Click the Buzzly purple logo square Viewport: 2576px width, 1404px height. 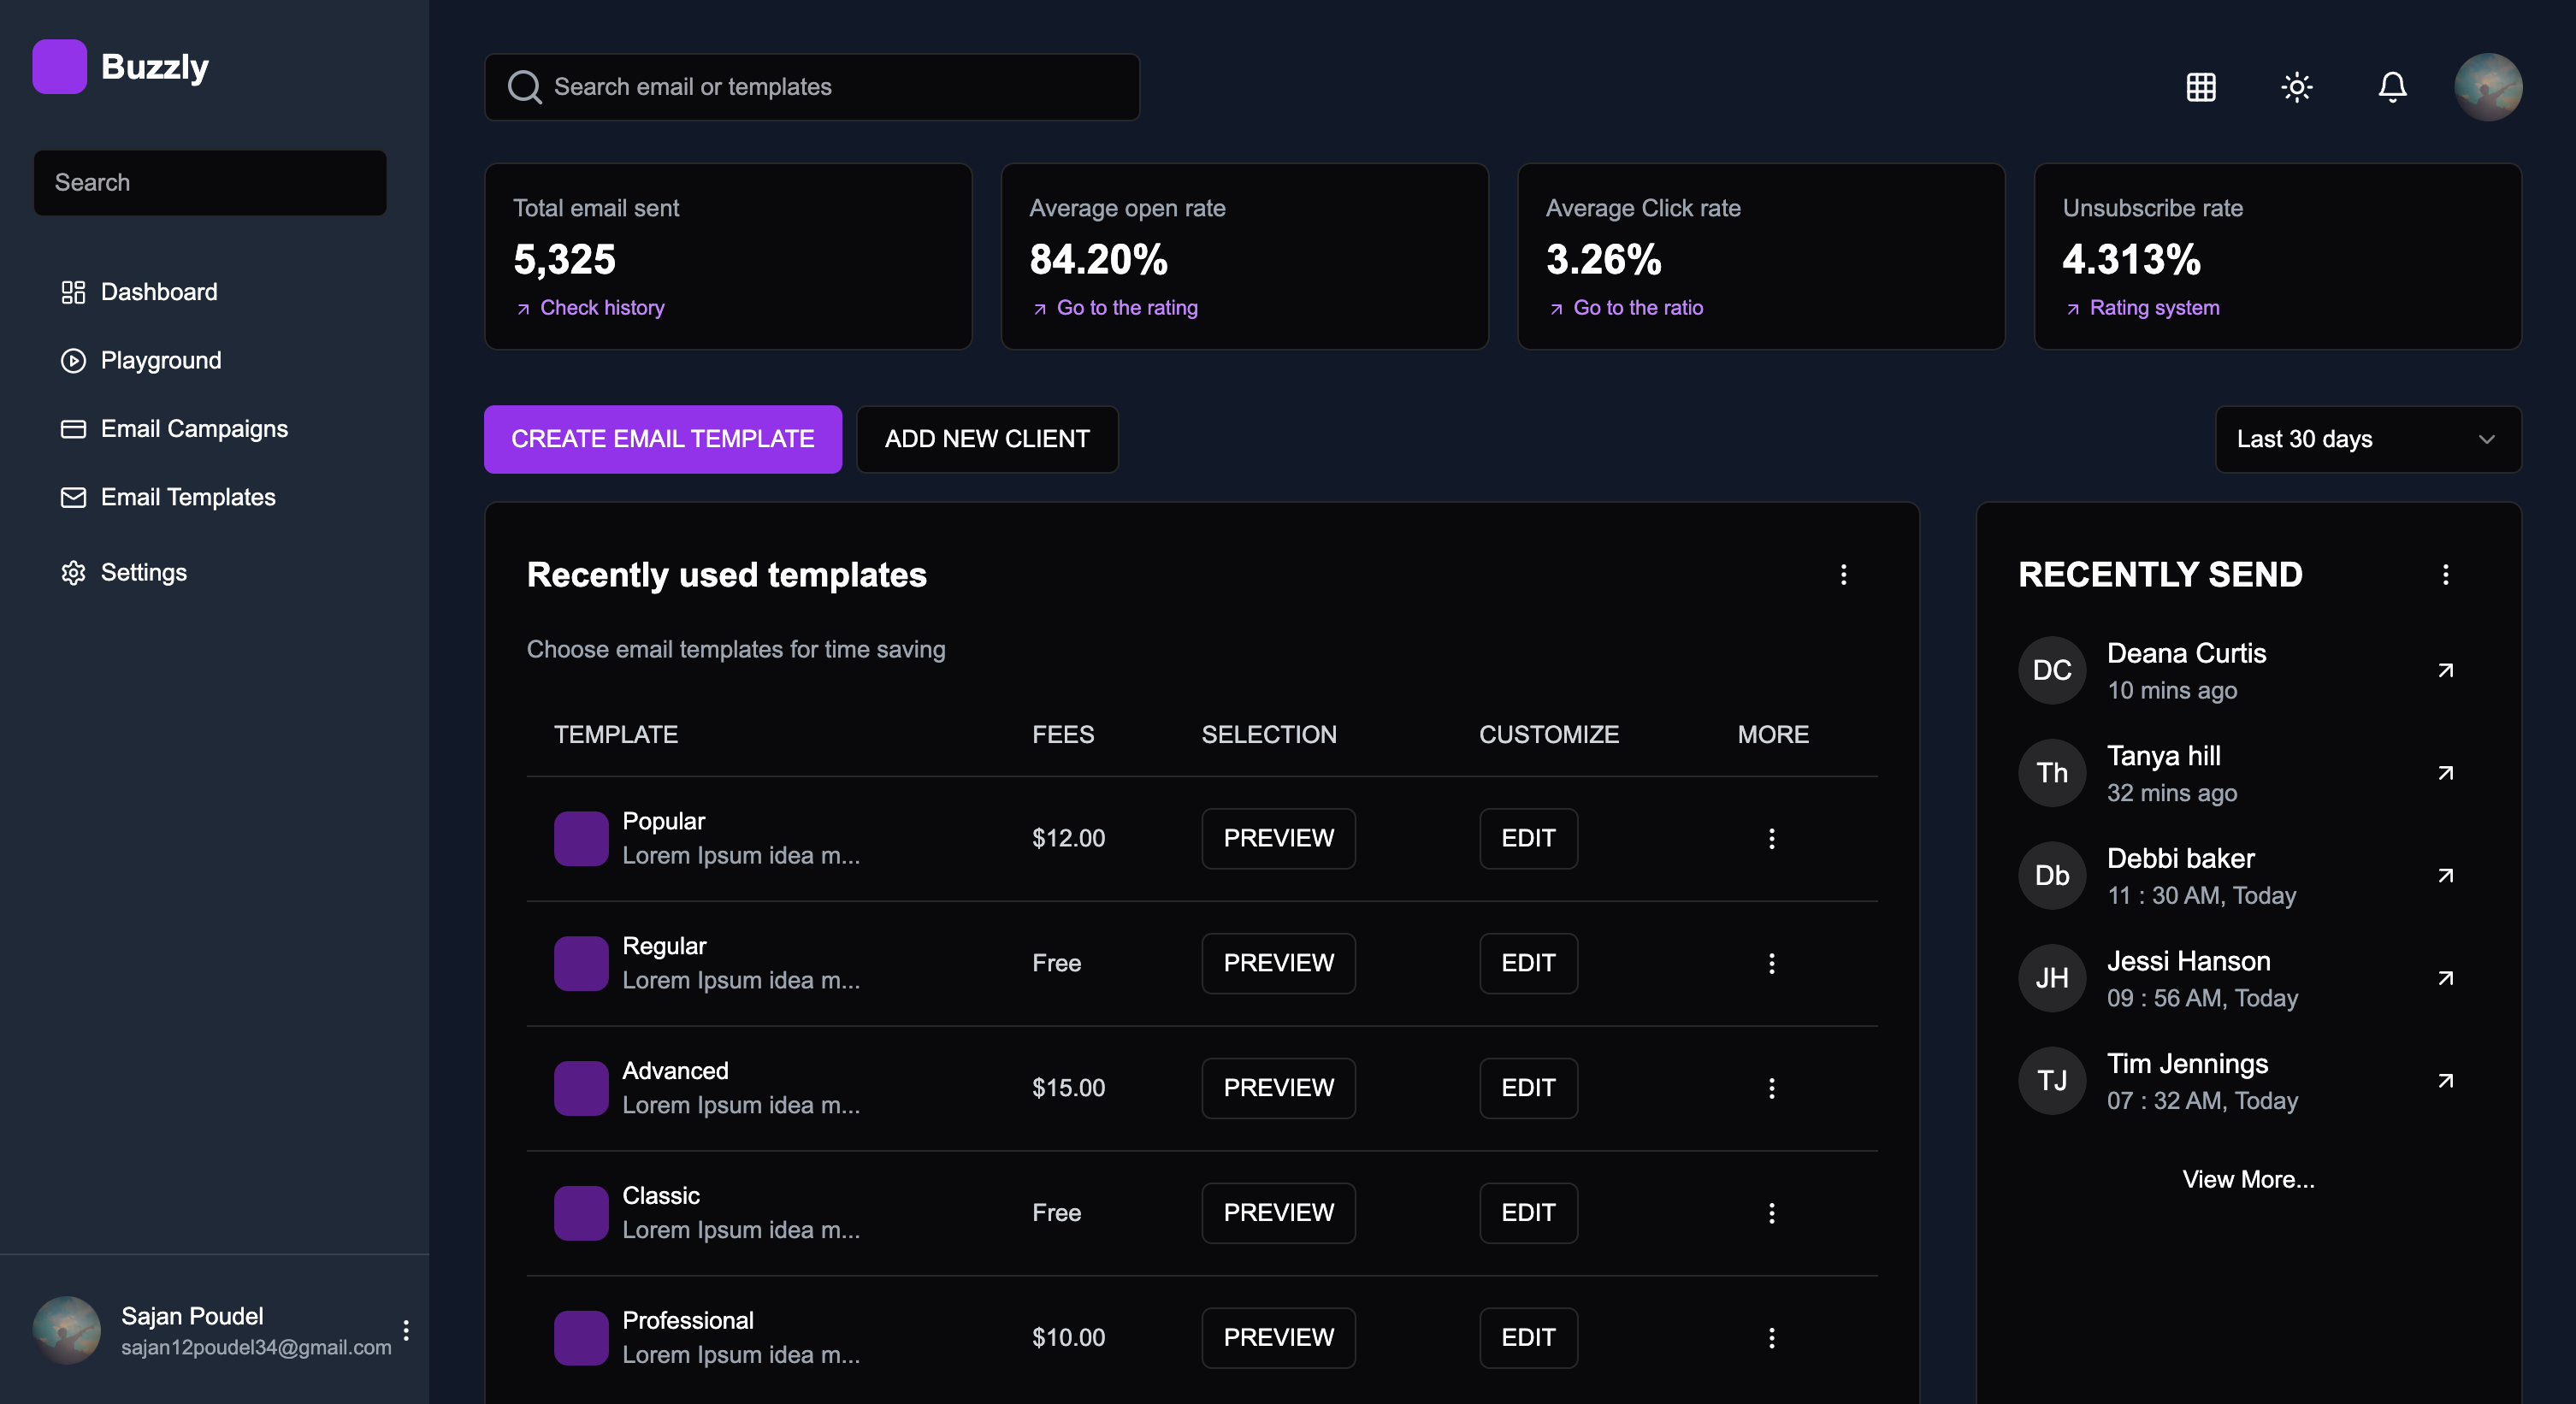59,67
